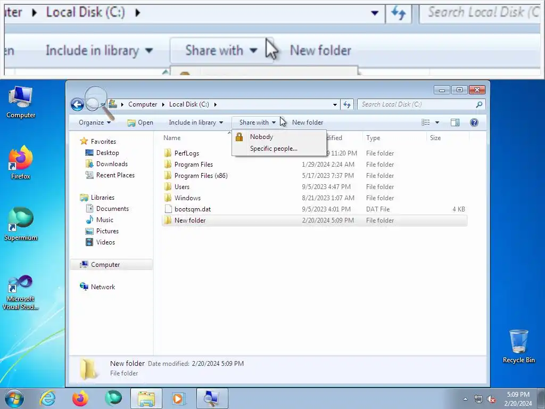This screenshot has width=545, height=409.
Task: Click the Computer desktop icon
Action: (21, 102)
